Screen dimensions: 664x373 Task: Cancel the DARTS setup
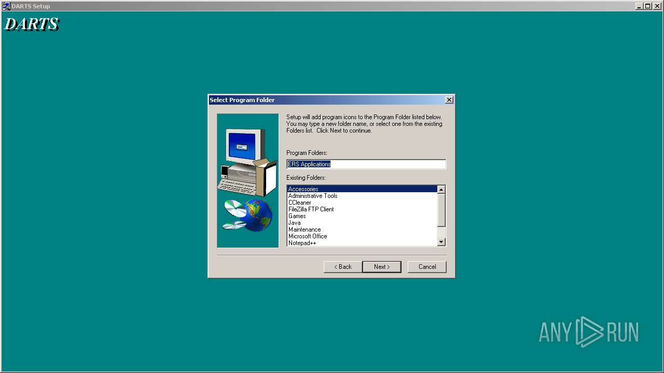(427, 267)
